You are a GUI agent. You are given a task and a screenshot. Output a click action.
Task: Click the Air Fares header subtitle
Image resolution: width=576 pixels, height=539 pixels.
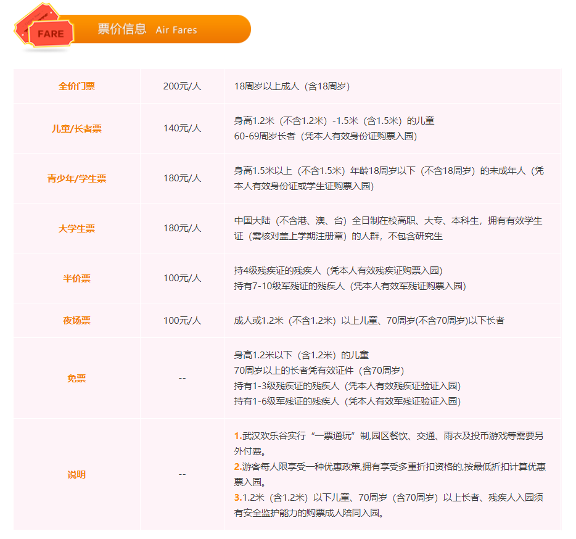pos(176,30)
